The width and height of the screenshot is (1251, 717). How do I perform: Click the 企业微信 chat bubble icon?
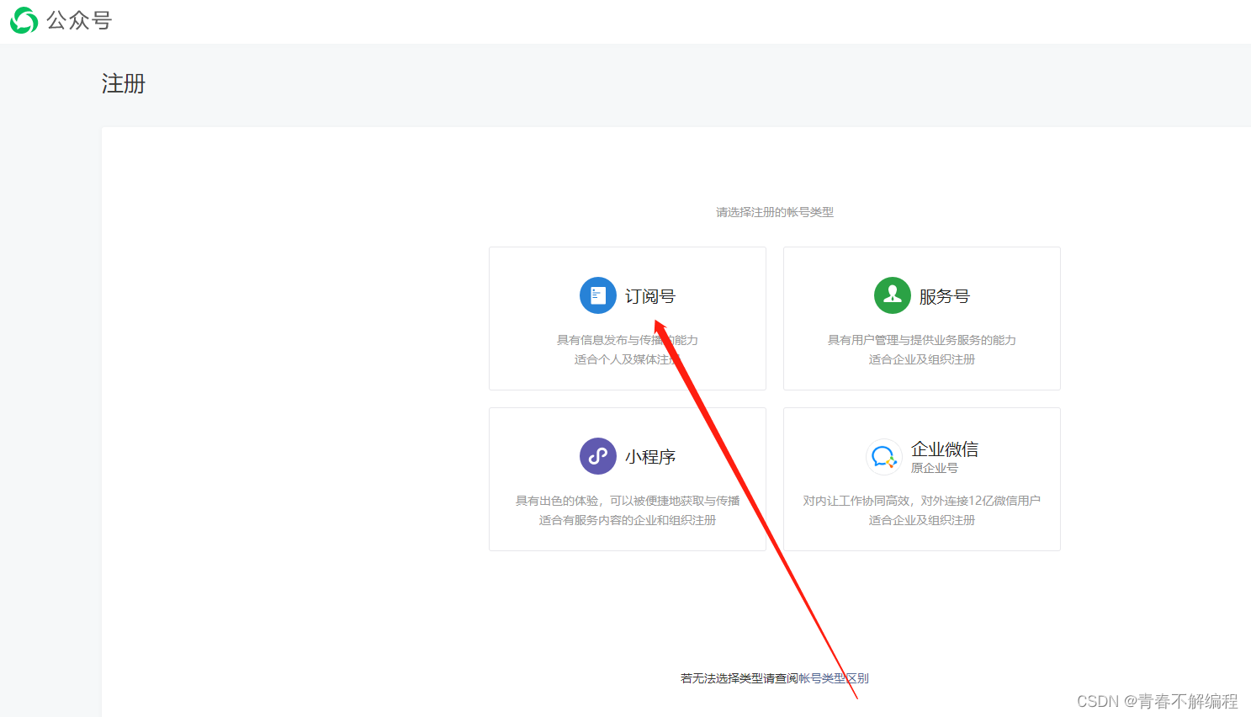(x=884, y=456)
